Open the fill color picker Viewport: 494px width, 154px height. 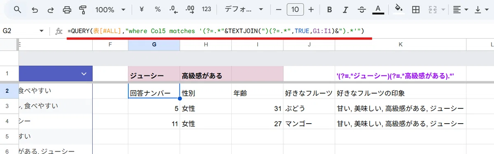tap(398, 9)
